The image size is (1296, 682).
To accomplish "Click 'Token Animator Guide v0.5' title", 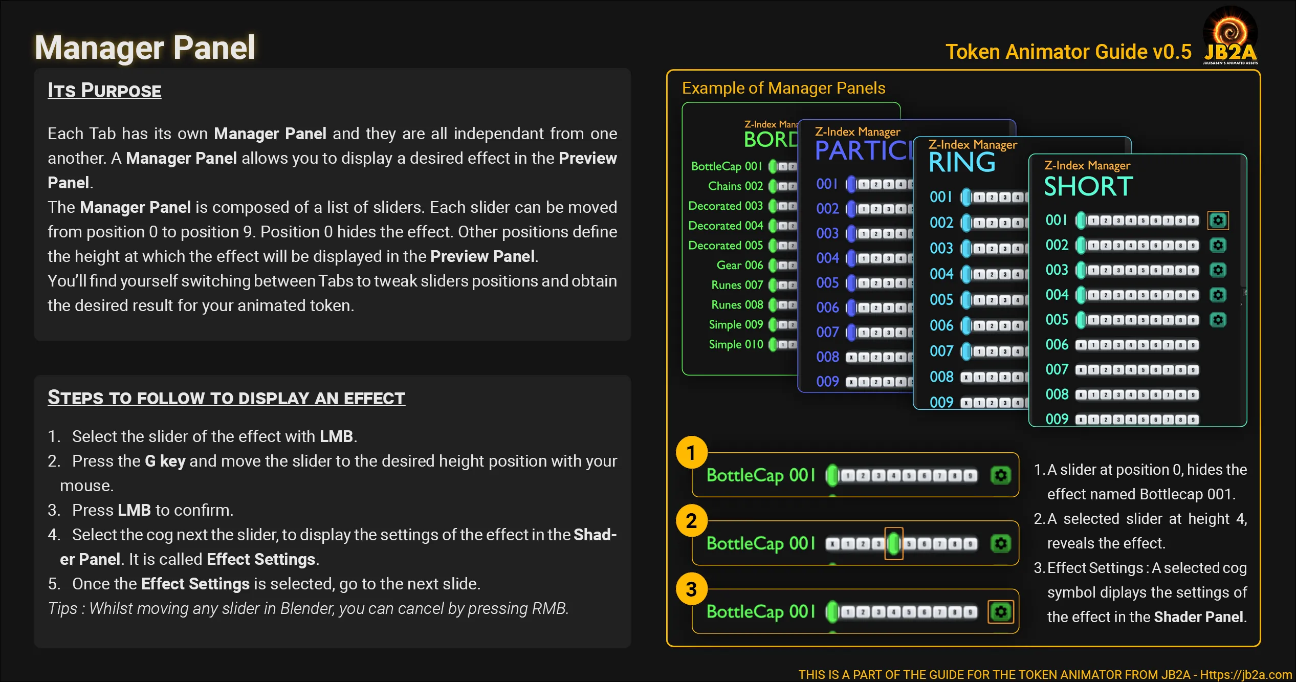I will tap(1068, 52).
